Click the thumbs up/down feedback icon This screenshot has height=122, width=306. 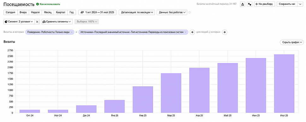click(x=250, y=4)
